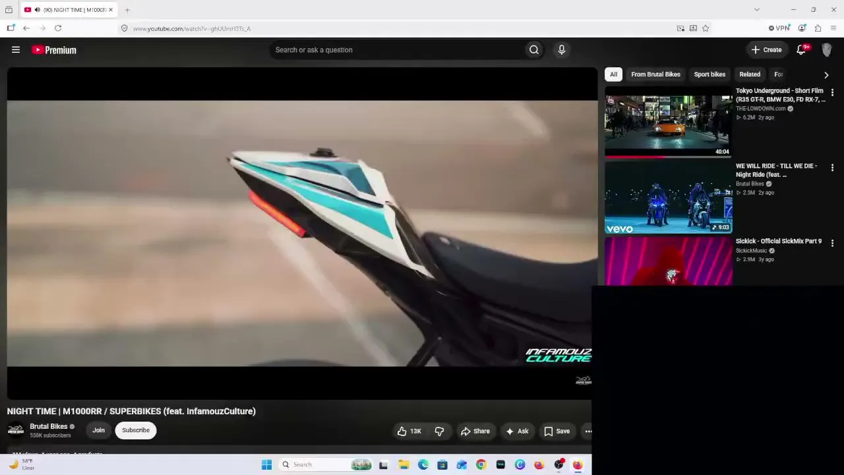The width and height of the screenshot is (844, 475).
Task: Open the VPN panel in toolbar
Action: click(779, 28)
